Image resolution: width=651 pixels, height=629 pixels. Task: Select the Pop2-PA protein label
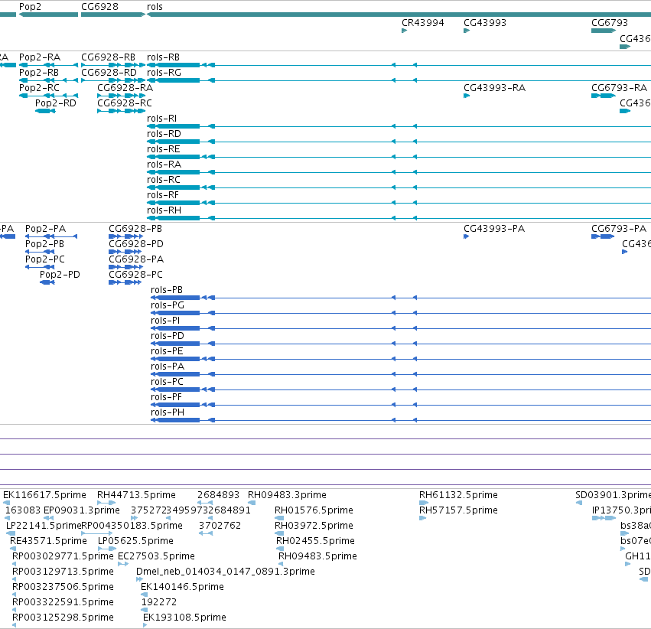click(46, 229)
